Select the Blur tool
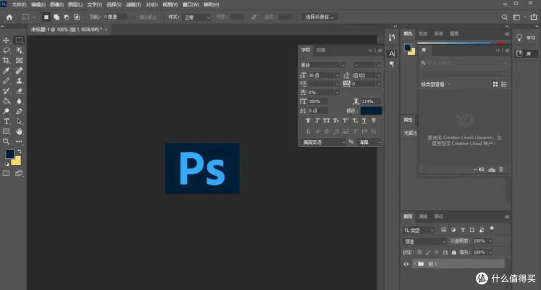 (19, 101)
